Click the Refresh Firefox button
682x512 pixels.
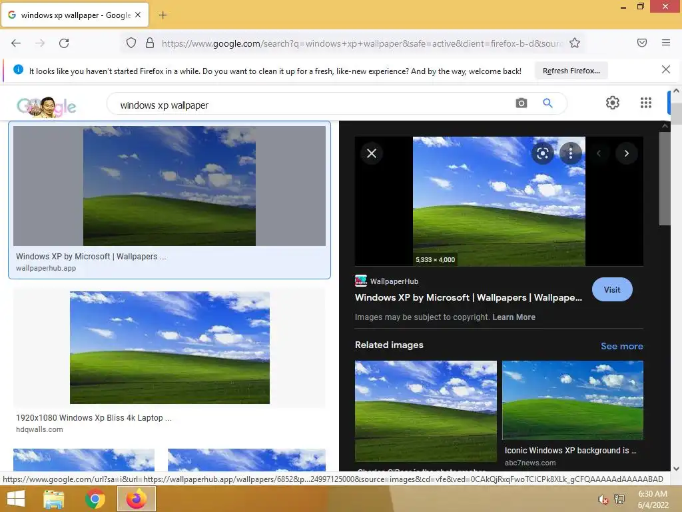pyautogui.click(x=571, y=71)
